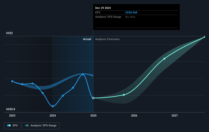Select the forecast point in late 2026
Screen dimensions: 209x132
click(x=164, y=59)
